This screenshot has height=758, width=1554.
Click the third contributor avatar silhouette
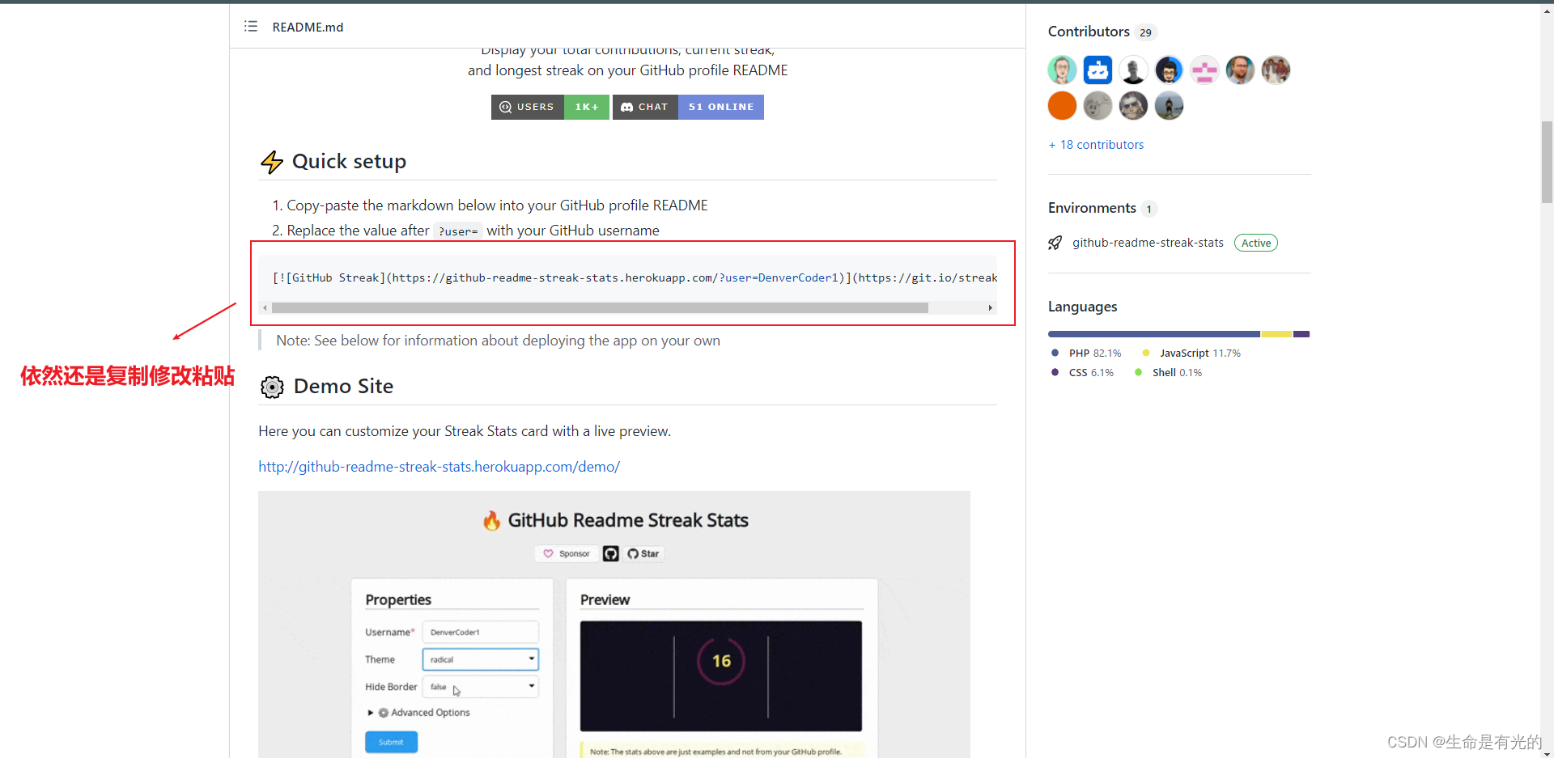1133,70
